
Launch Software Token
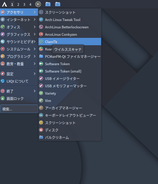coord(70,64)
